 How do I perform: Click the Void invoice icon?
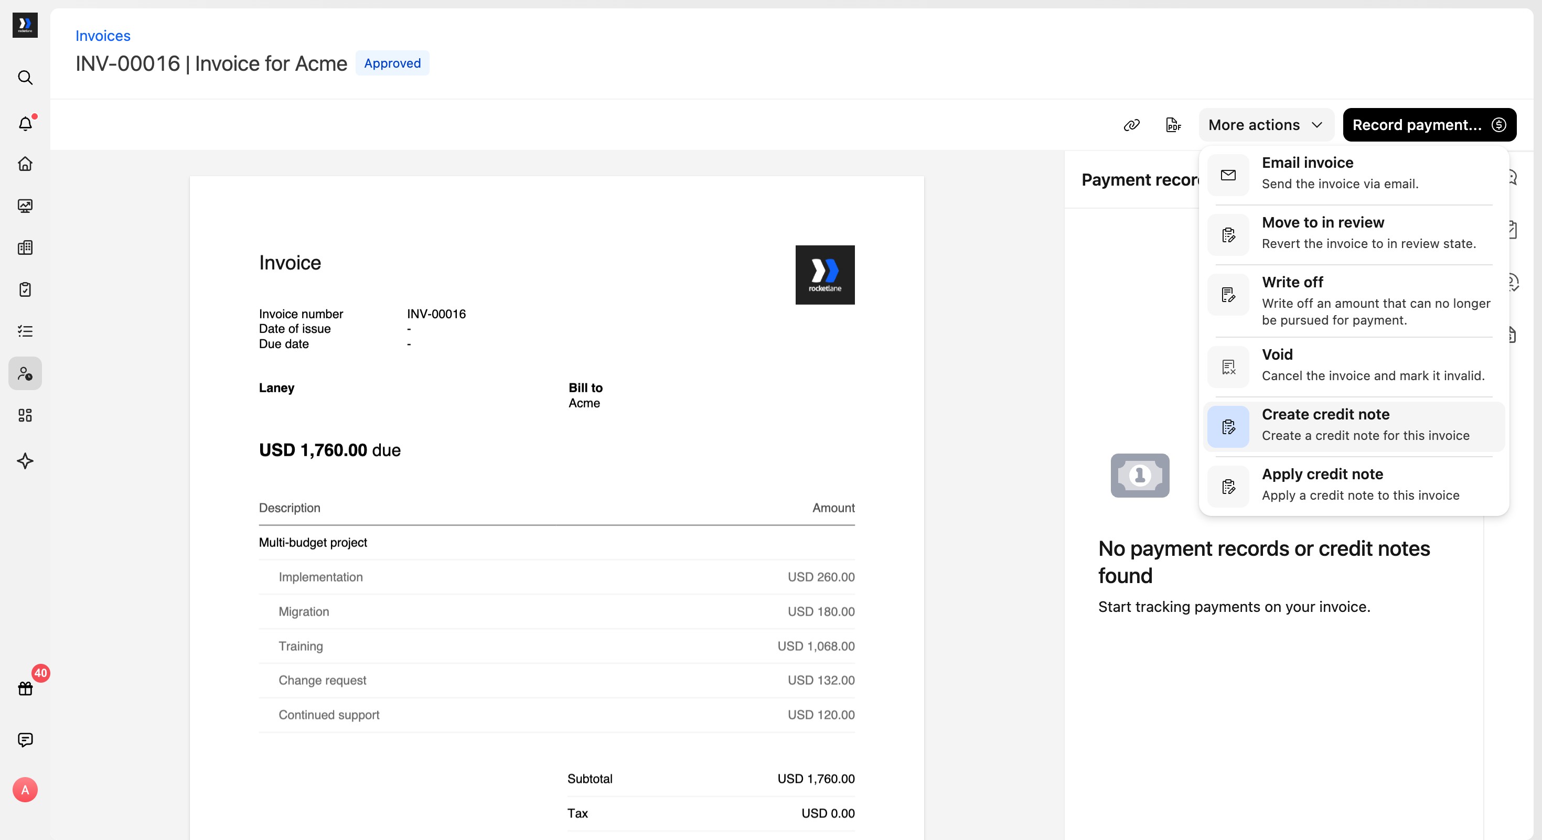pyautogui.click(x=1228, y=367)
